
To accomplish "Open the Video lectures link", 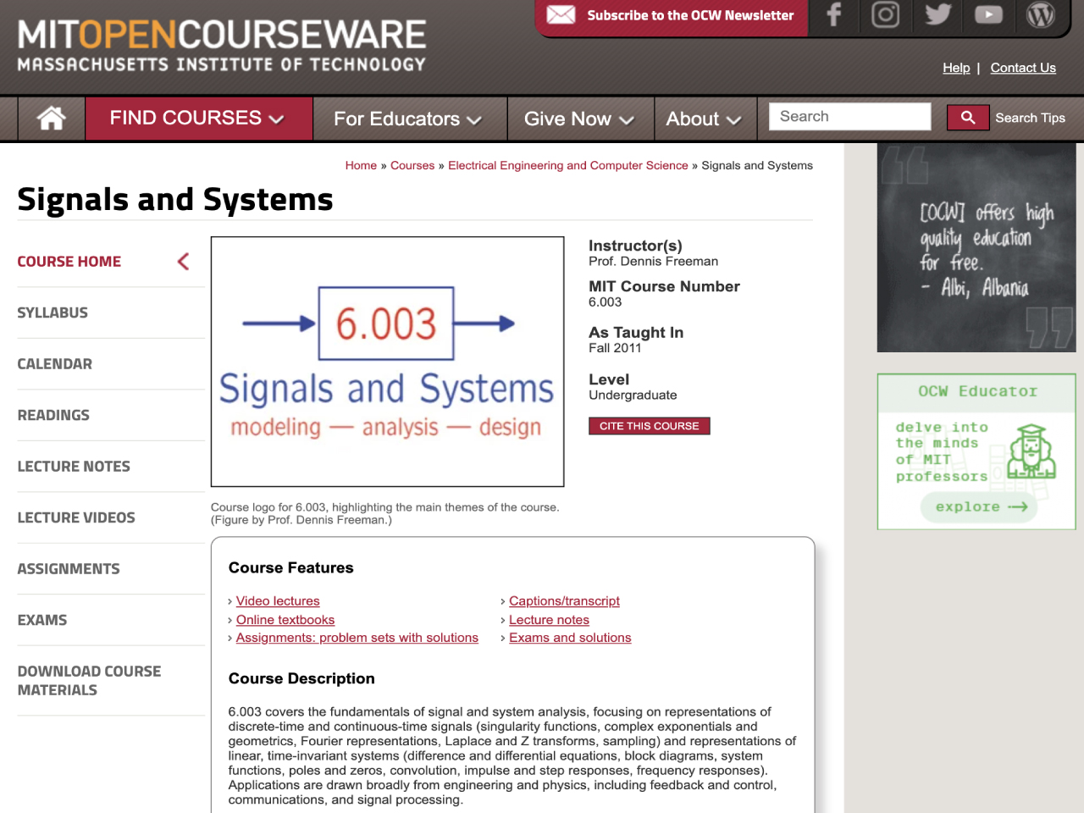I will [x=278, y=601].
